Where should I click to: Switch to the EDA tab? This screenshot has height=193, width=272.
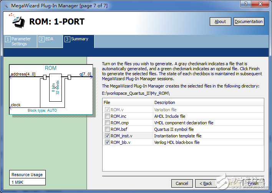(x=50, y=41)
